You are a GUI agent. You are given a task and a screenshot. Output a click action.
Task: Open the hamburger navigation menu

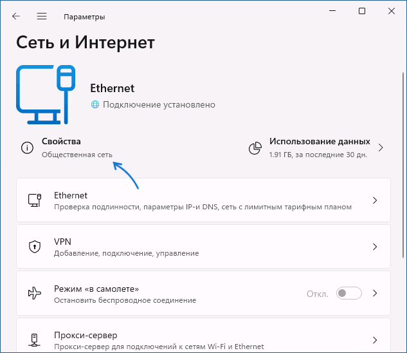coord(42,16)
